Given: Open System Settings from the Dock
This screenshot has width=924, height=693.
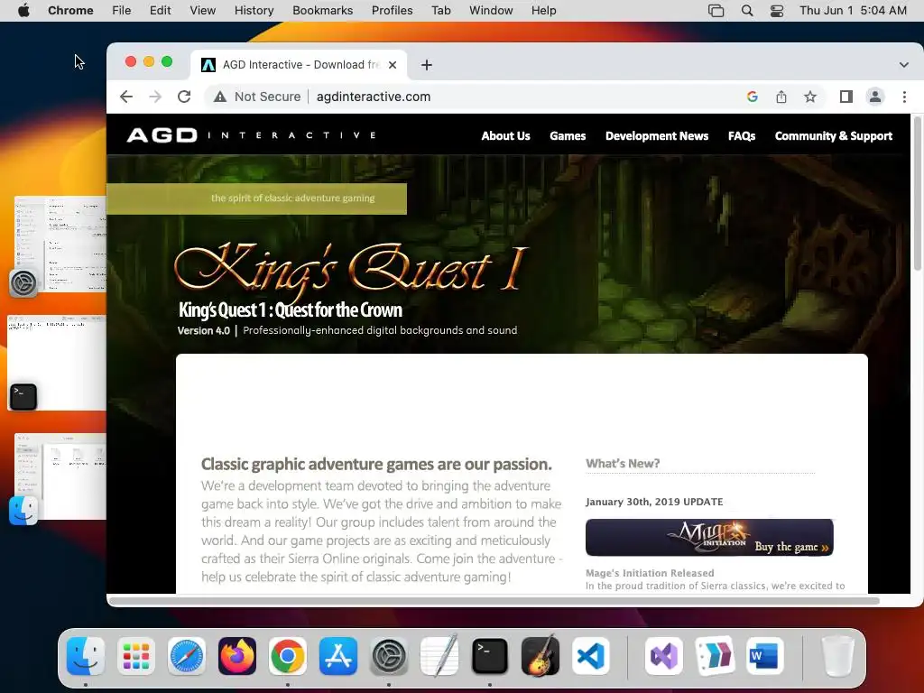Looking at the screenshot, I should [389, 656].
